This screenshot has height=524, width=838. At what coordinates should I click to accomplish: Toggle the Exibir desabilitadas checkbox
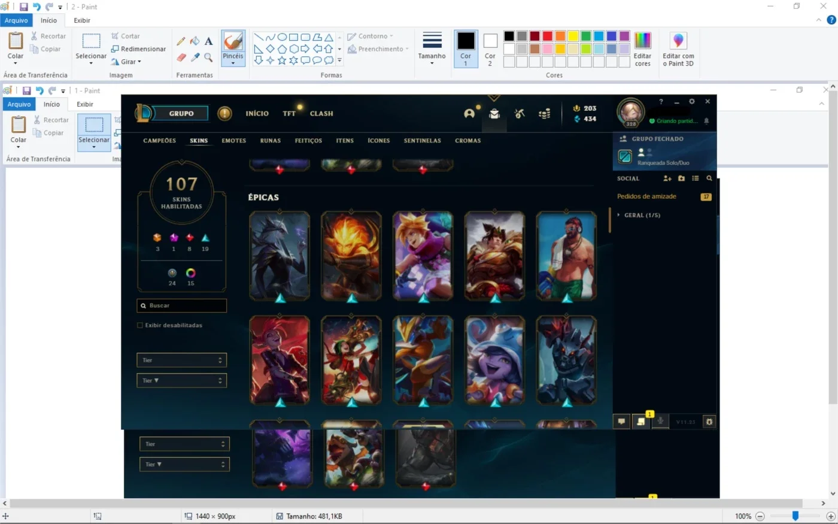pyautogui.click(x=140, y=325)
